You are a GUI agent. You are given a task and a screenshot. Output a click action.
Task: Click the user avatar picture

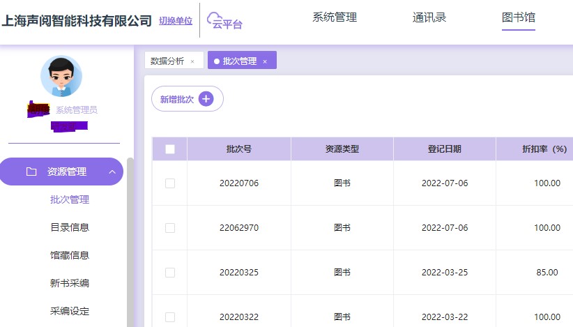[61, 76]
